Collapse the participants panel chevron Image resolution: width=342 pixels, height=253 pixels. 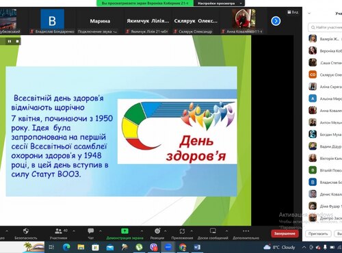[309, 14]
